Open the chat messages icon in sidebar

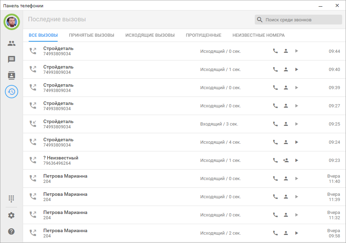coord(12,59)
